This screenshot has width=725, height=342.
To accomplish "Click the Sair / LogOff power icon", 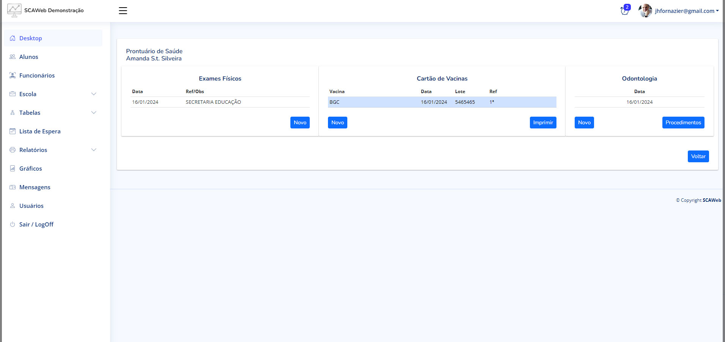I will (13, 225).
